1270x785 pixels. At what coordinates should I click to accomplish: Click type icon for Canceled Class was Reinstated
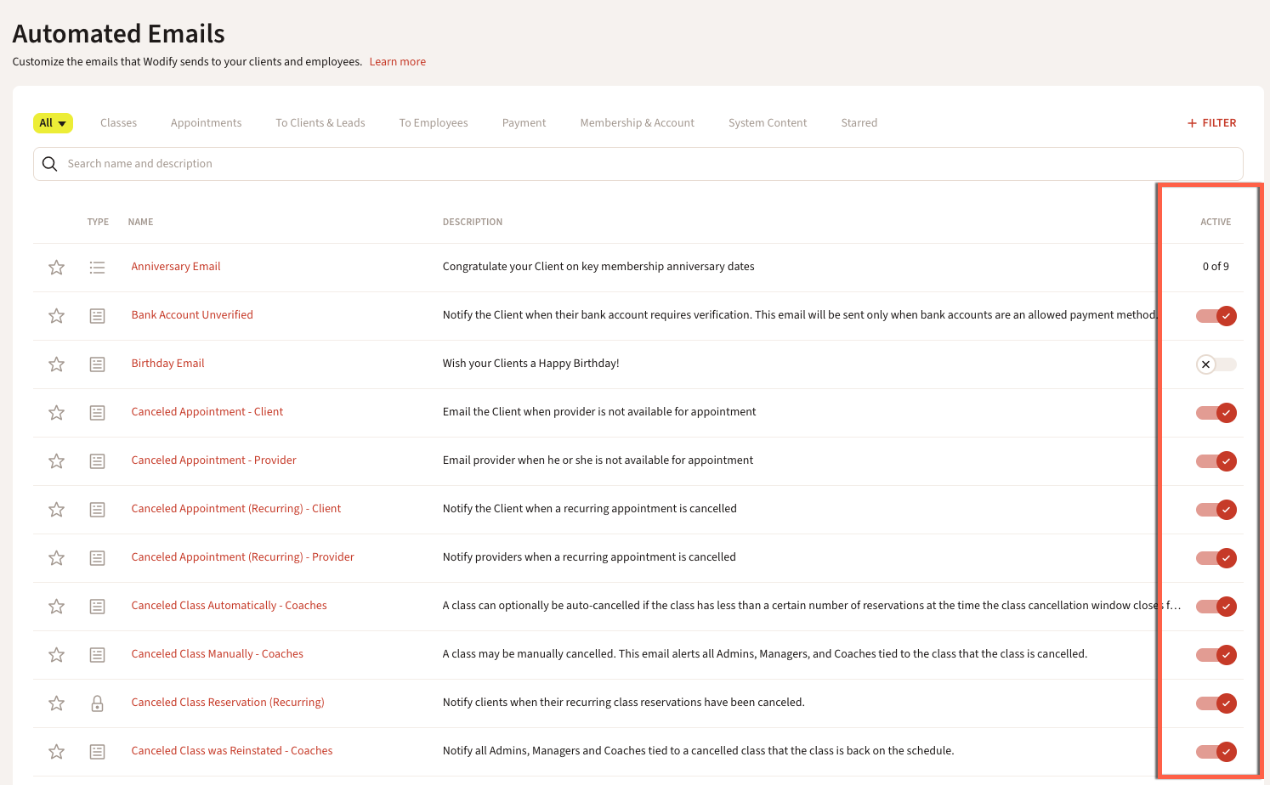(97, 752)
